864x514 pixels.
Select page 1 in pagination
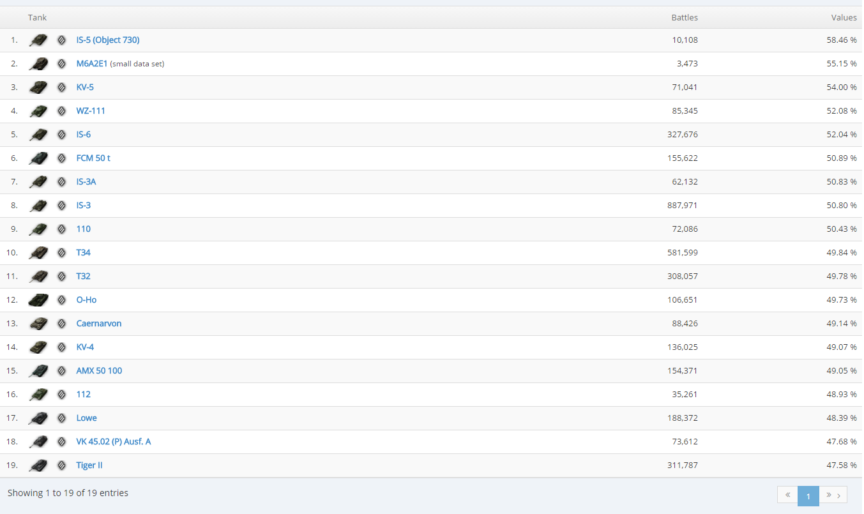pos(808,495)
